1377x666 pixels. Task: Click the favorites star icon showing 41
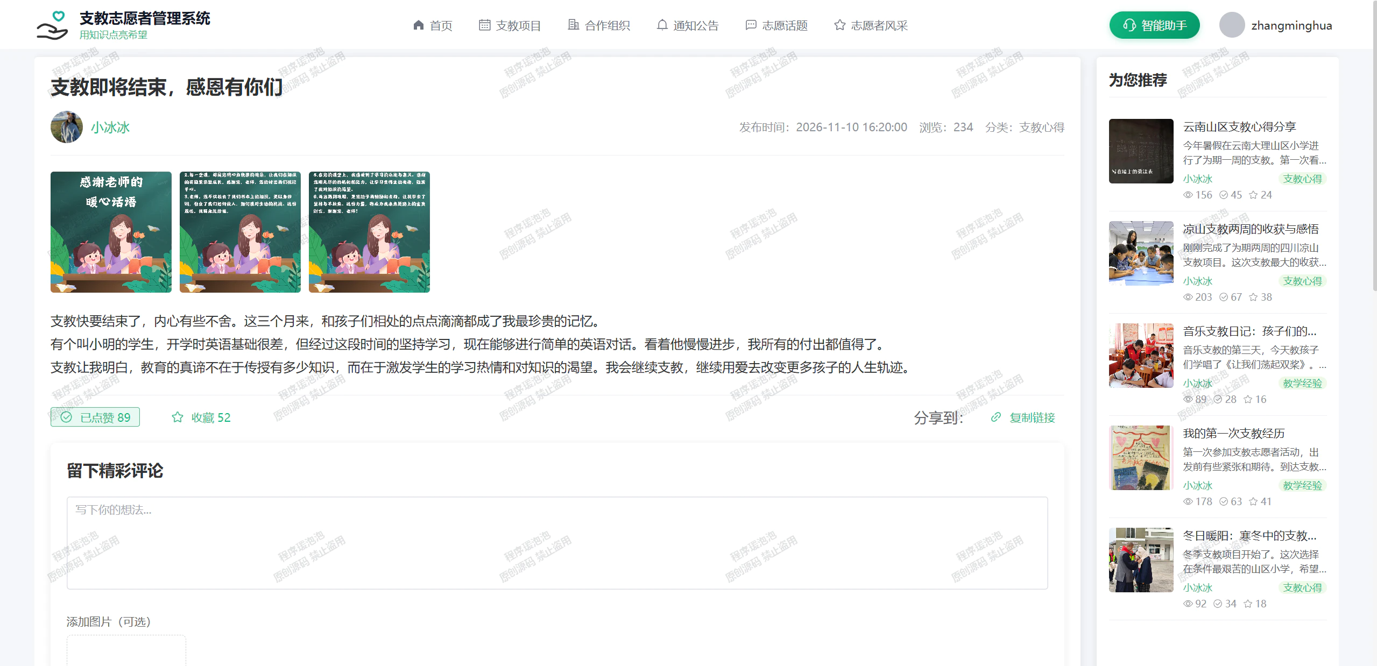point(1253,501)
